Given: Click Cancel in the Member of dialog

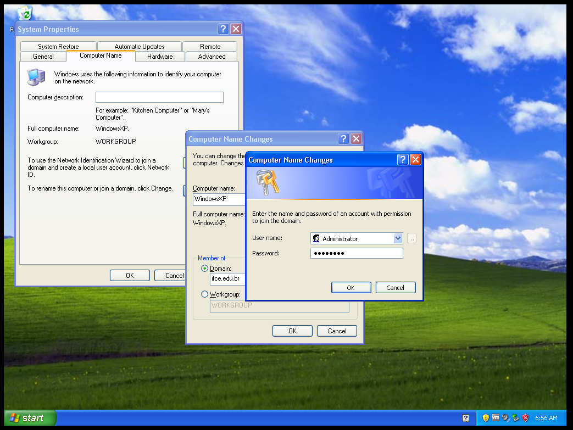Looking at the screenshot, I should [337, 331].
